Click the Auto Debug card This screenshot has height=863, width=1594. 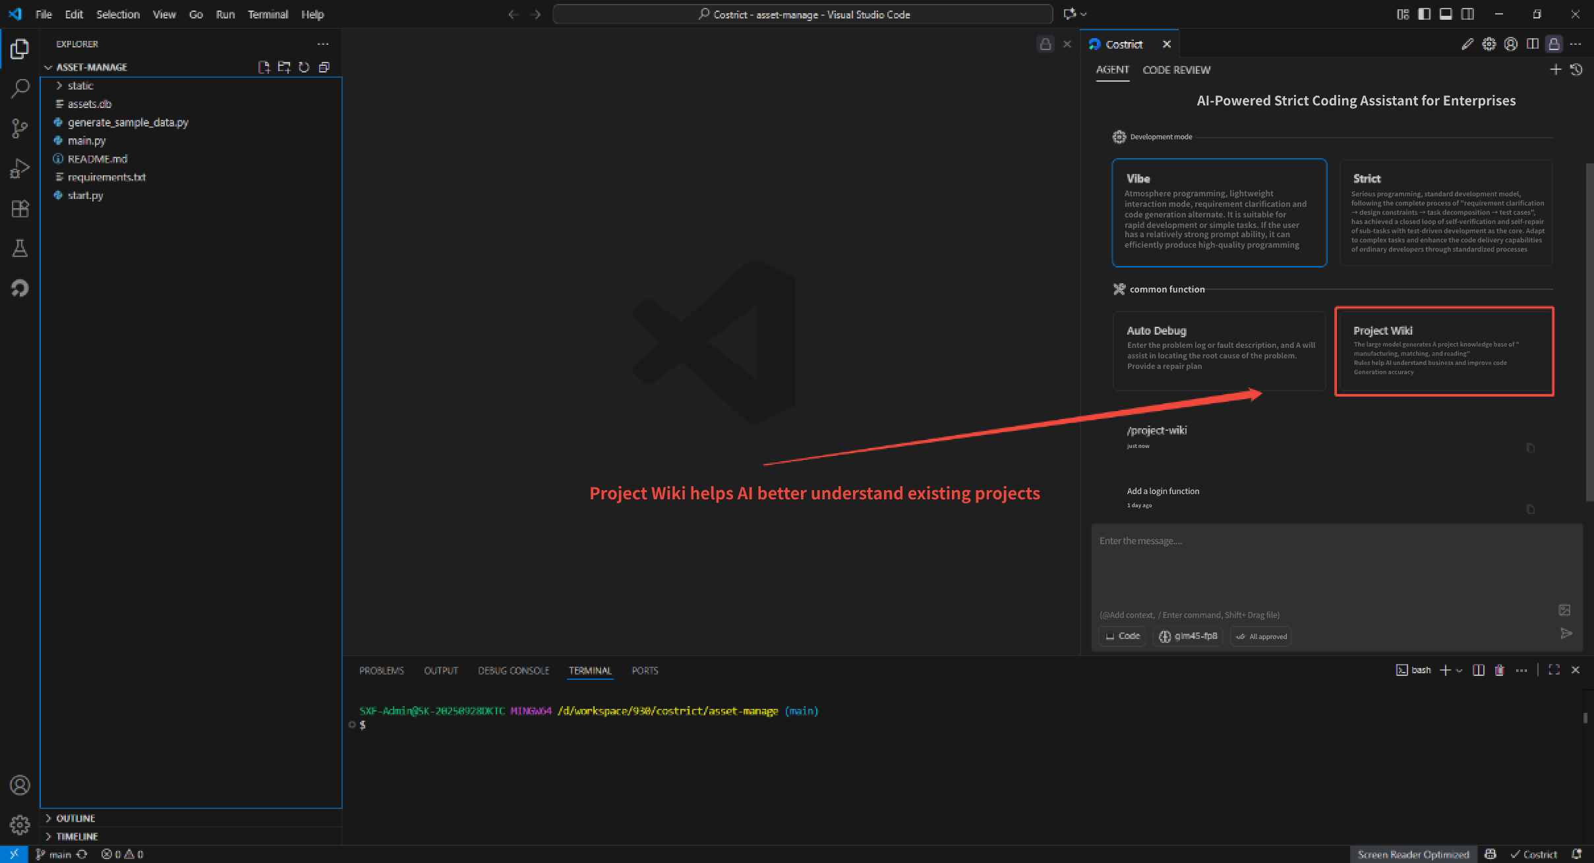coord(1218,351)
